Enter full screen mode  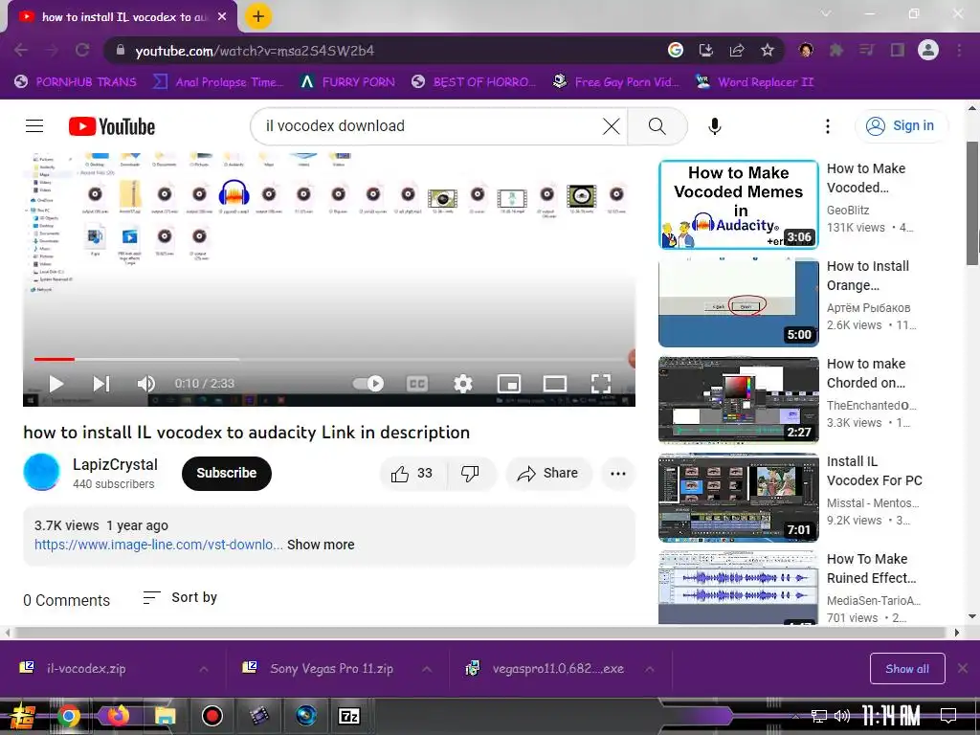(601, 383)
